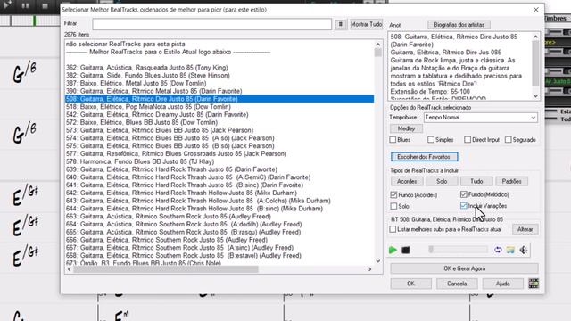The width and height of the screenshot is (571, 321).
Task: Click the Padrões button
Action: tap(511, 181)
